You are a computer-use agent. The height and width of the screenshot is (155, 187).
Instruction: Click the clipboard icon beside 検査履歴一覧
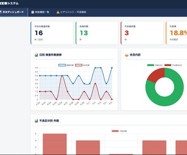[x=33, y=12]
